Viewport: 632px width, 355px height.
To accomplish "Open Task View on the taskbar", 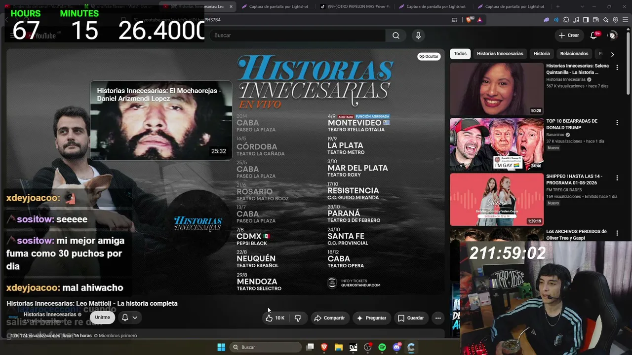I will tap(310, 347).
